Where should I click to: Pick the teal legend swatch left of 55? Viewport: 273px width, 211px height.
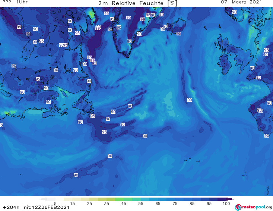coord(136,199)
